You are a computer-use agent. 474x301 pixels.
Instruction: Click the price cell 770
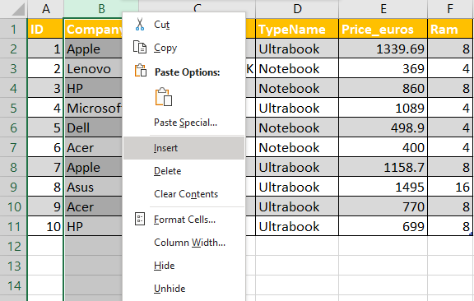[383, 206]
